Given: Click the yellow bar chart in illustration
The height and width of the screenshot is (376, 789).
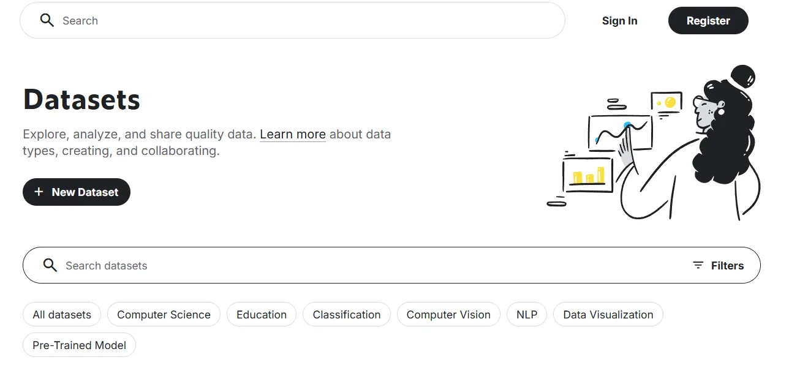Looking at the screenshot, I should (x=587, y=175).
